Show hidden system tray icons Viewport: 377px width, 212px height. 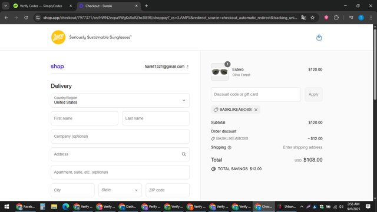[x=302, y=207]
